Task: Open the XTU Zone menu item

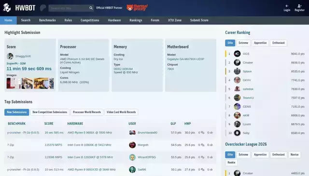Action: pos(175,20)
